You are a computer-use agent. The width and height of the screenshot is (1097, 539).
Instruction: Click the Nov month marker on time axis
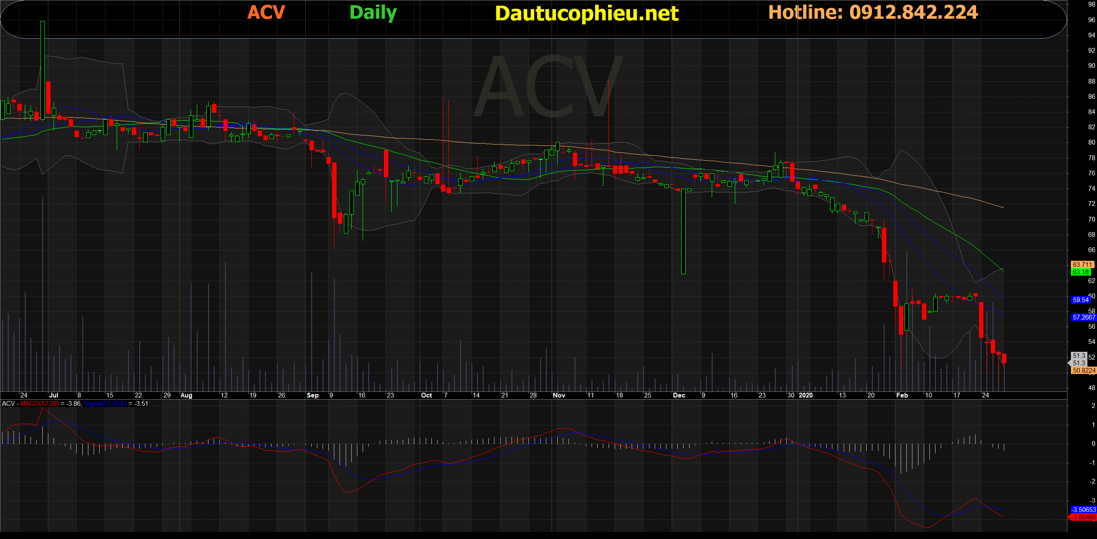tap(559, 395)
